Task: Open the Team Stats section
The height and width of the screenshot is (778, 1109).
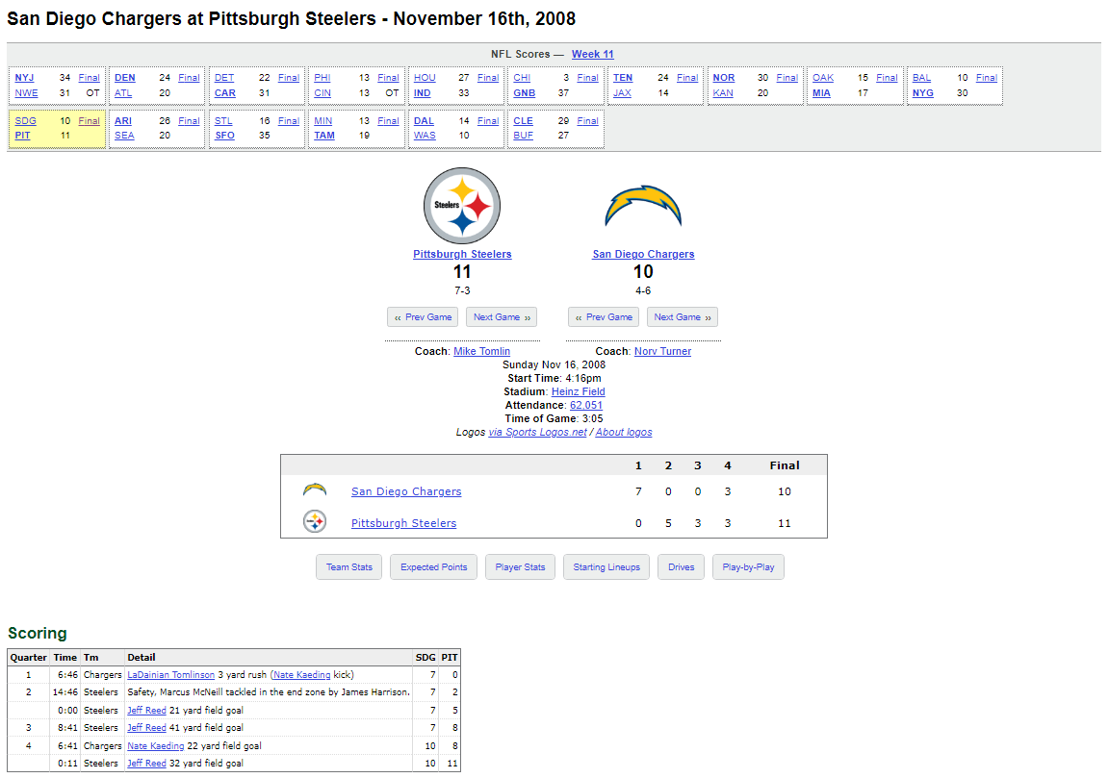Action: (x=348, y=566)
